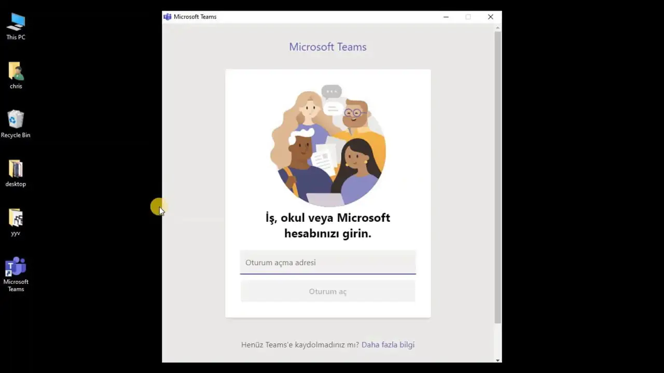Click the 'İş, okul veya Microsoft hesabınızı girin.' heading
Viewport: 664px width, 373px height.
[328, 225]
